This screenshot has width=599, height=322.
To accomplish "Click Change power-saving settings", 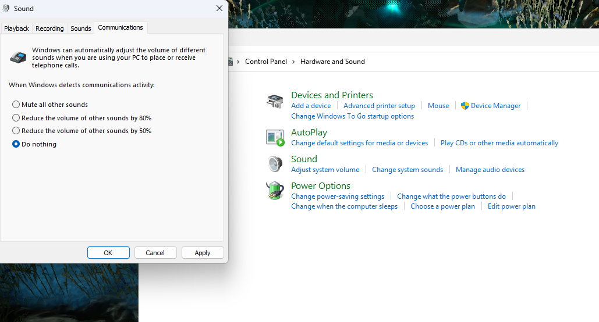I will tap(338, 196).
